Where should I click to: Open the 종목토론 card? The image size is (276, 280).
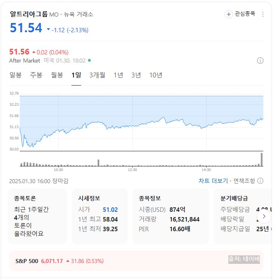38,216
